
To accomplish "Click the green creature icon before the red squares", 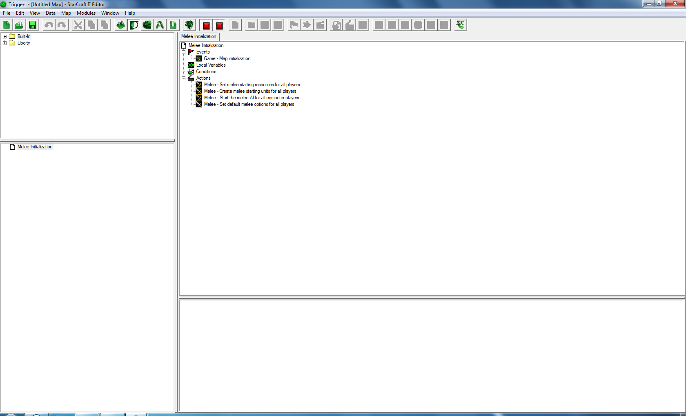I will pyautogui.click(x=189, y=25).
